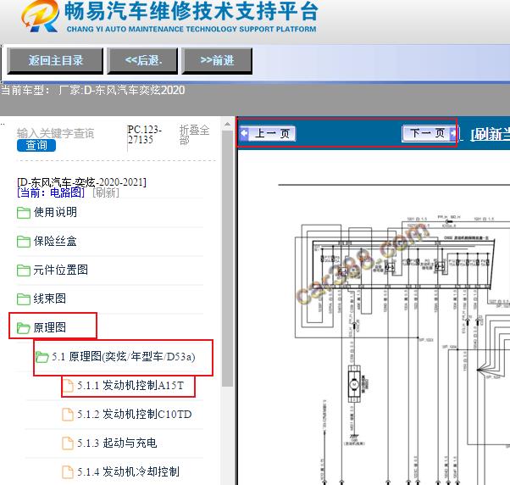Open 5.1.4 发动机冷却控制 diagram
Image resolution: width=510 pixels, height=485 pixels.
pos(128,472)
